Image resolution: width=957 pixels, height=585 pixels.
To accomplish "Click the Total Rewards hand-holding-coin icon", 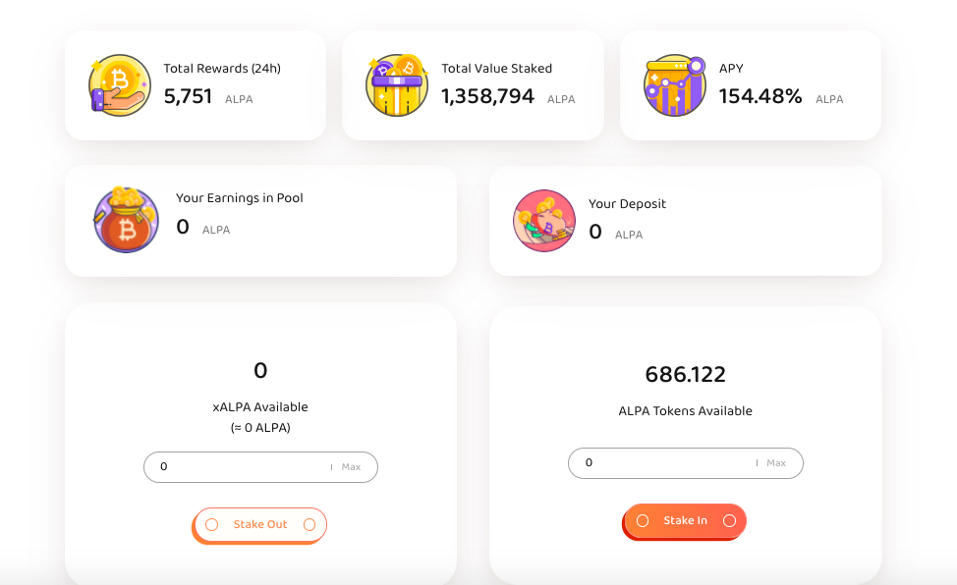I will 120,84.
